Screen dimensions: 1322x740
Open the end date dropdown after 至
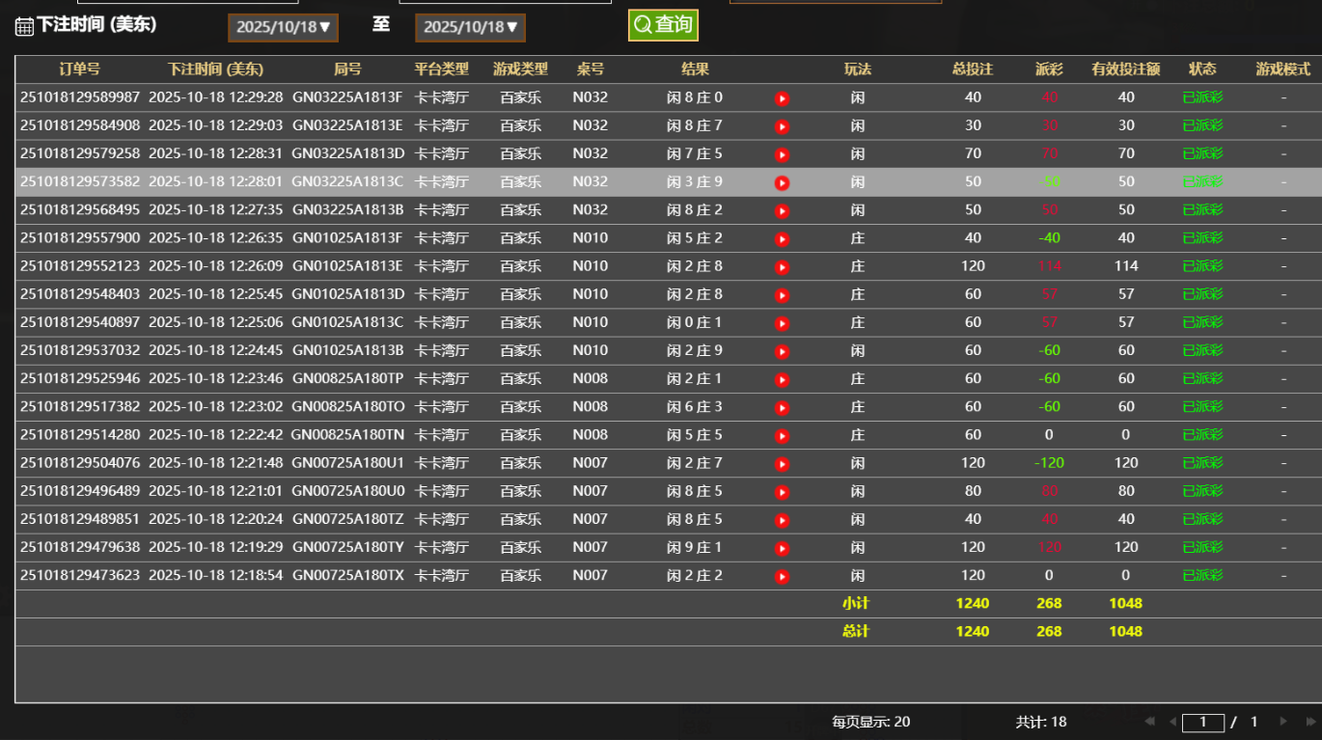tap(470, 27)
